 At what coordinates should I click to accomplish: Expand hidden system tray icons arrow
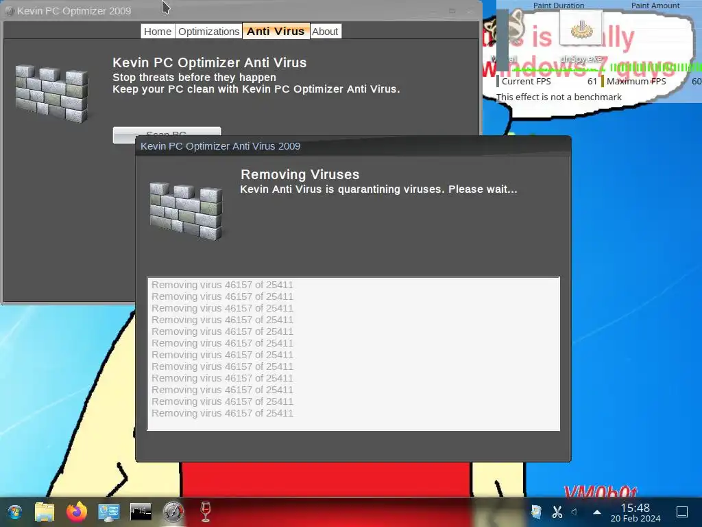597,512
